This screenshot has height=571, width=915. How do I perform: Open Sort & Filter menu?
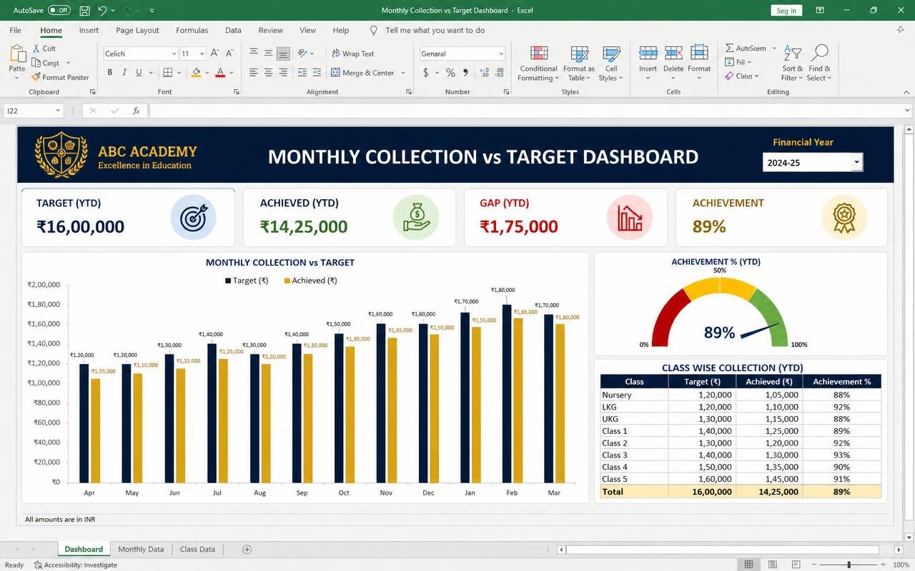(793, 63)
